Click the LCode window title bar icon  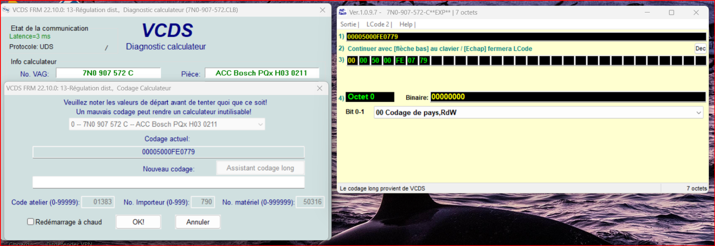pyautogui.click(x=343, y=12)
